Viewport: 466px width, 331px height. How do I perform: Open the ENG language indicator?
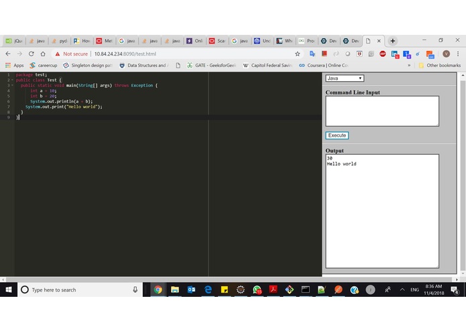414,289
